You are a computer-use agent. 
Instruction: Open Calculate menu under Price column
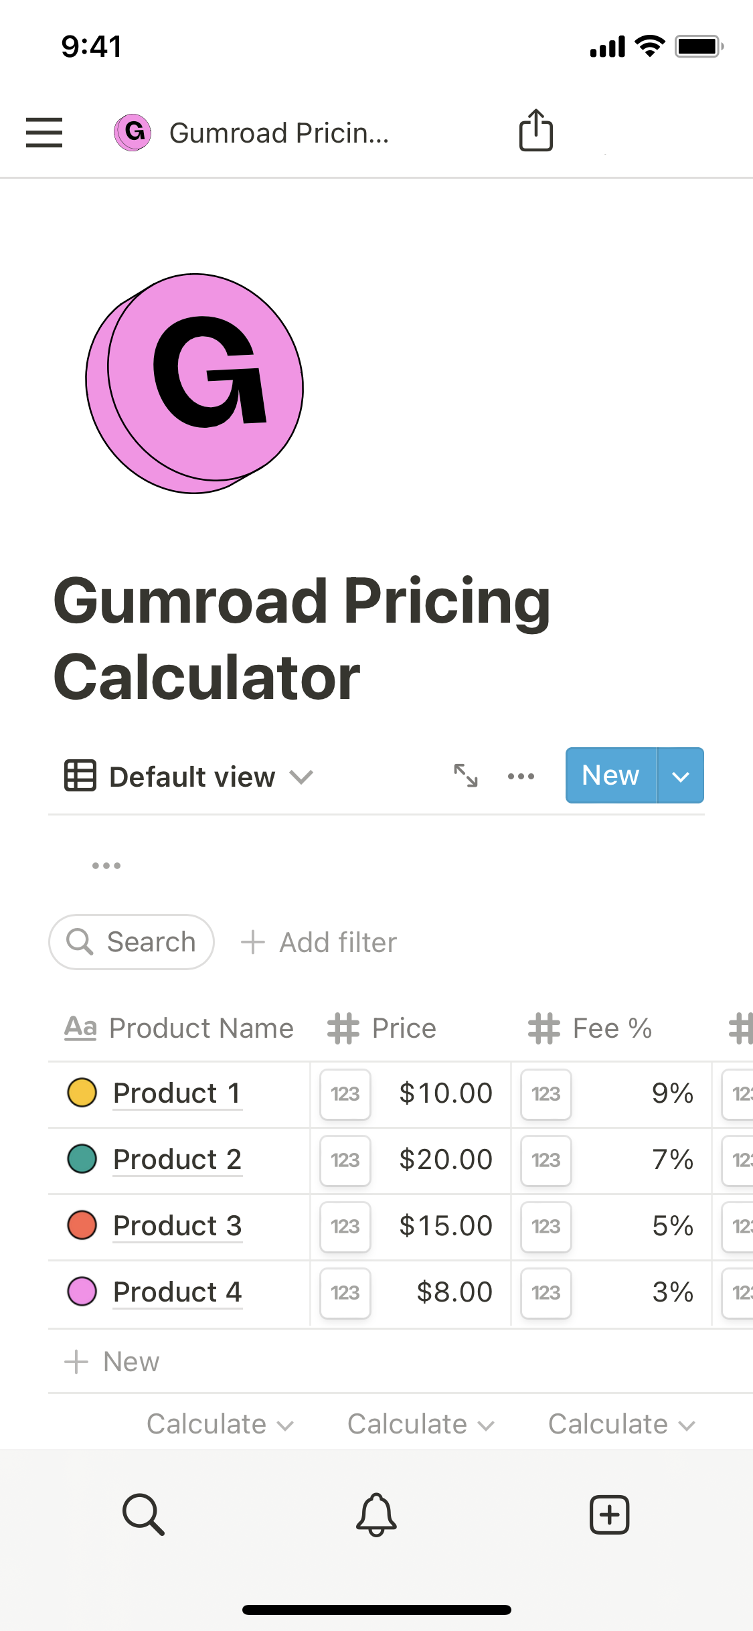tap(420, 1424)
